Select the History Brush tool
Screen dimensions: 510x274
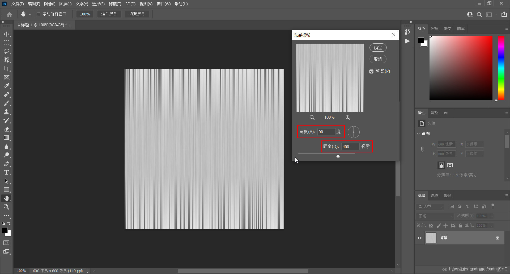click(6, 121)
